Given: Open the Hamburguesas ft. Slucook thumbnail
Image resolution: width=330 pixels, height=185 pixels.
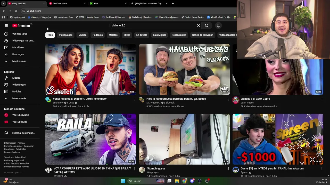Looking at the screenshot, I should (x=184, y=69).
